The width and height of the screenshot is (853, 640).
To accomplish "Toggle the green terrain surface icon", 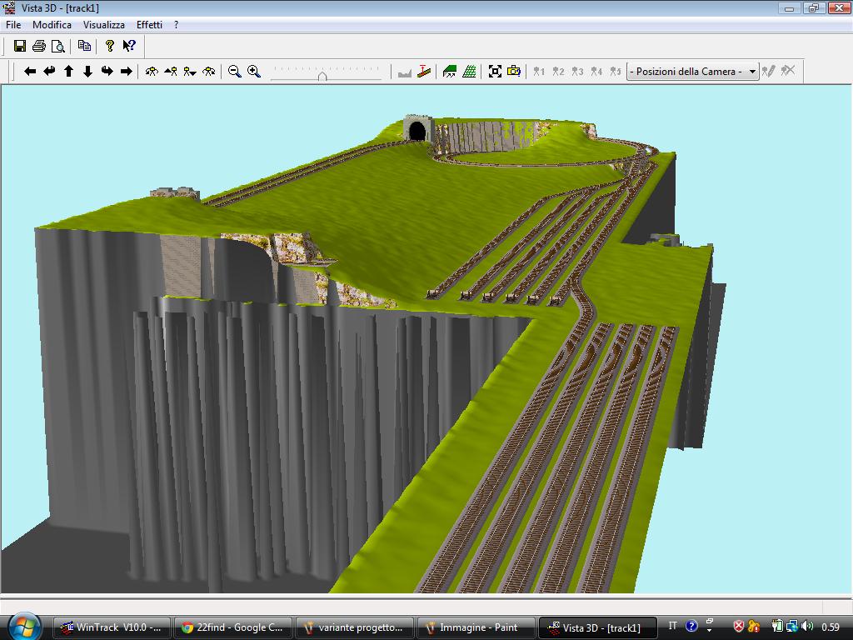I will point(449,72).
